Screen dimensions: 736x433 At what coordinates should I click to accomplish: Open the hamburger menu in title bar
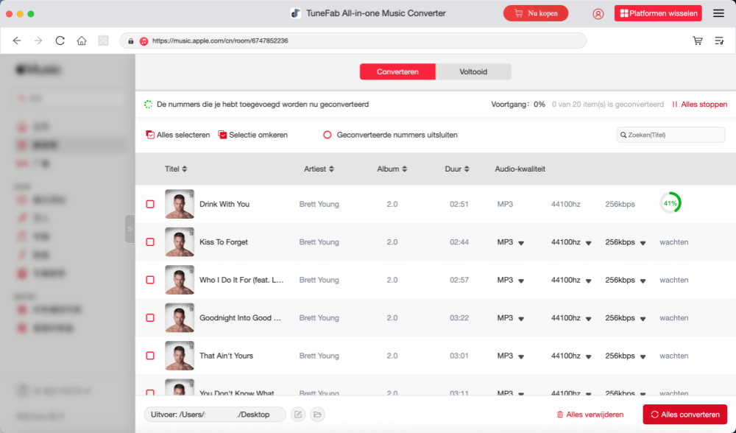718,13
